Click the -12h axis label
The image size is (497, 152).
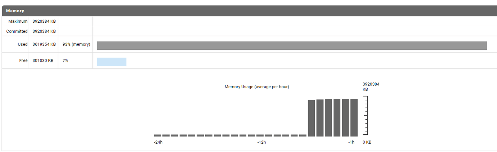click(x=261, y=142)
